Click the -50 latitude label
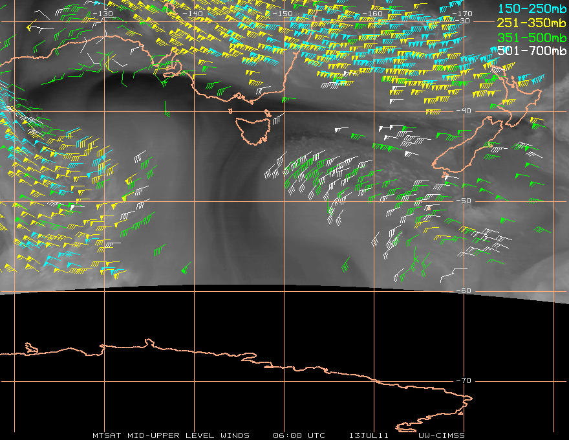569x440 pixels. (464, 201)
